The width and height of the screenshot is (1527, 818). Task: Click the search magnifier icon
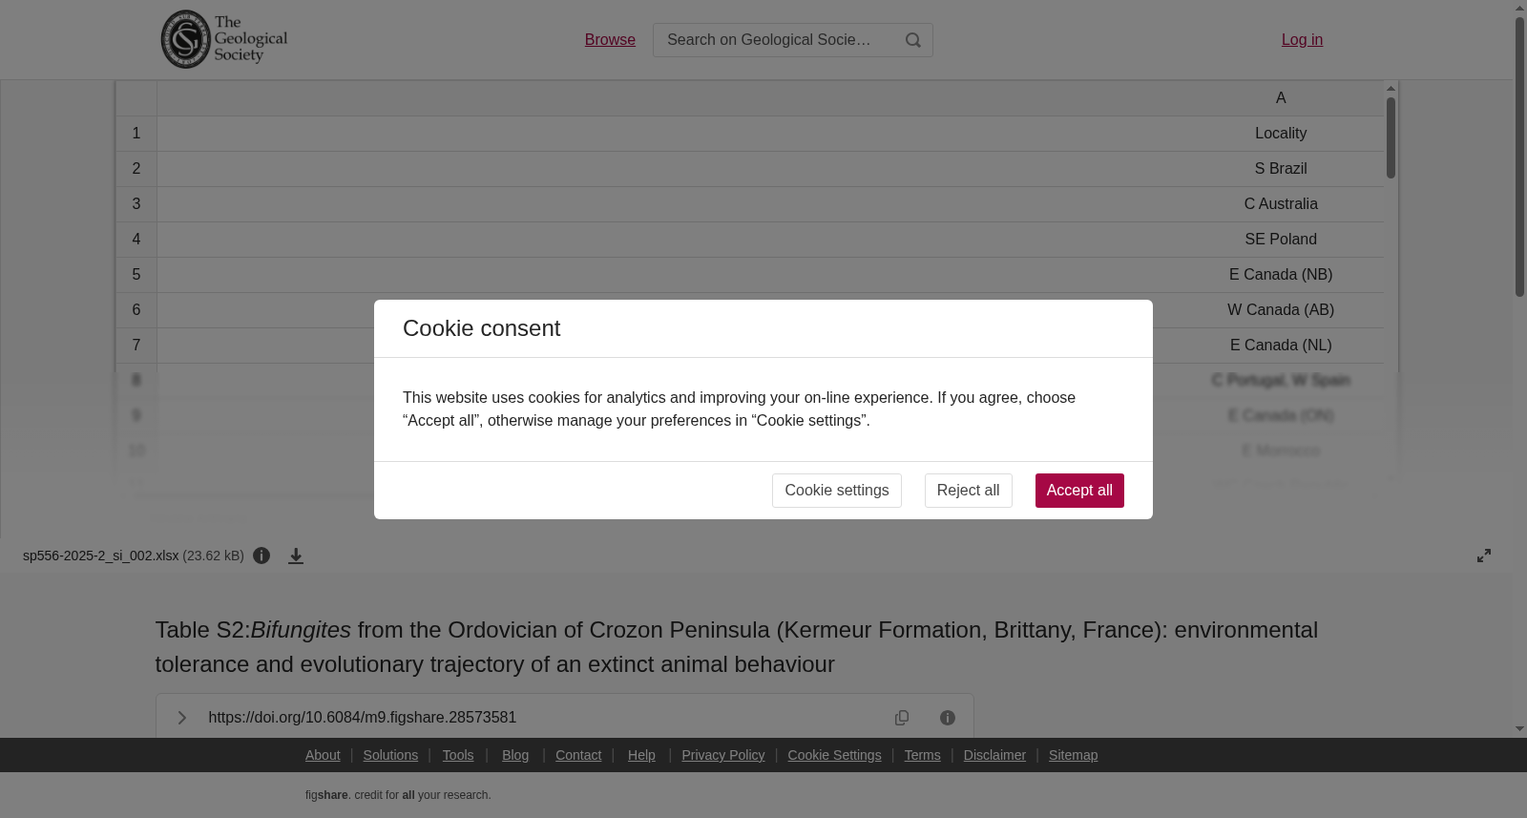click(913, 40)
